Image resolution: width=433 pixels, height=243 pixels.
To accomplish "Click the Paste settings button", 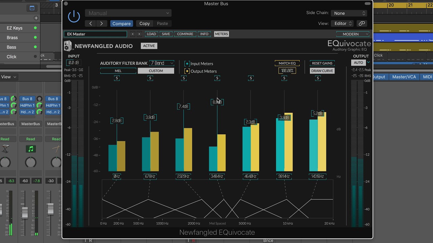I will pos(162,23).
